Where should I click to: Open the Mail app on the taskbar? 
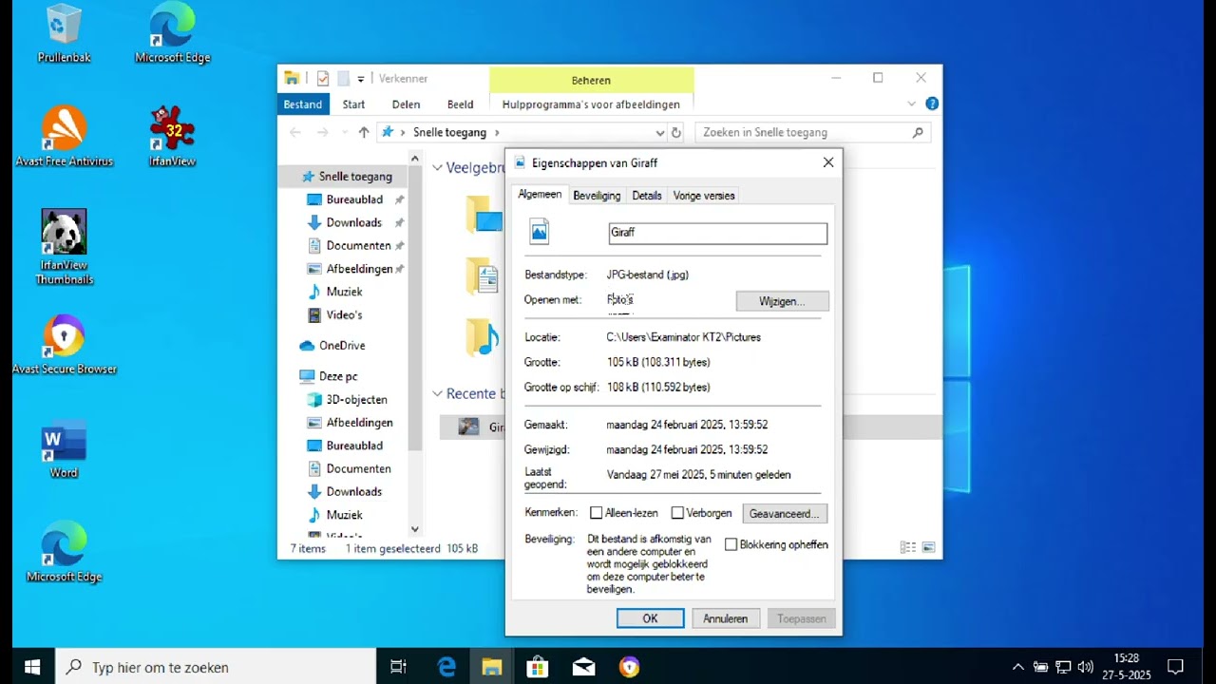pos(583,667)
